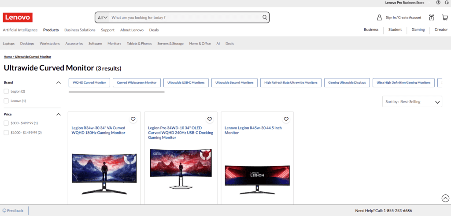The image size is (451, 216).
Task: Open Legion R34w-30 34" VA Curved title
Action: (x=99, y=130)
